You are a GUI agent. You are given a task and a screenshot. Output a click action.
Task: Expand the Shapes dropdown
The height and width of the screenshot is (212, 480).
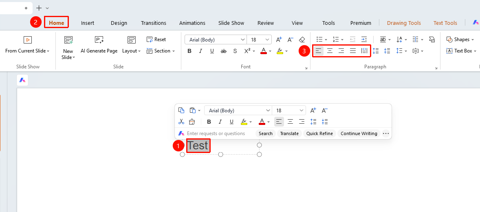tap(472, 40)
